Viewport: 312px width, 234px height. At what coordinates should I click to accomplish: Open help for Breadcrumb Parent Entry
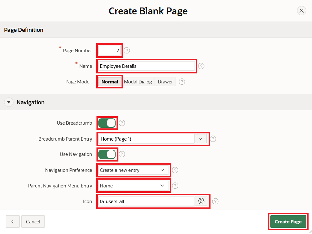pos(213,139)
